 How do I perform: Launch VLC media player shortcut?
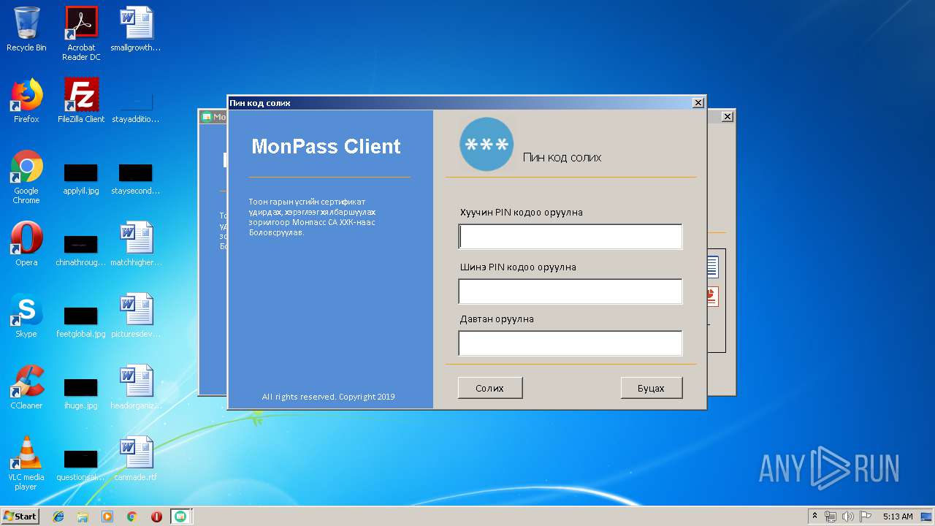coord(26,463)
